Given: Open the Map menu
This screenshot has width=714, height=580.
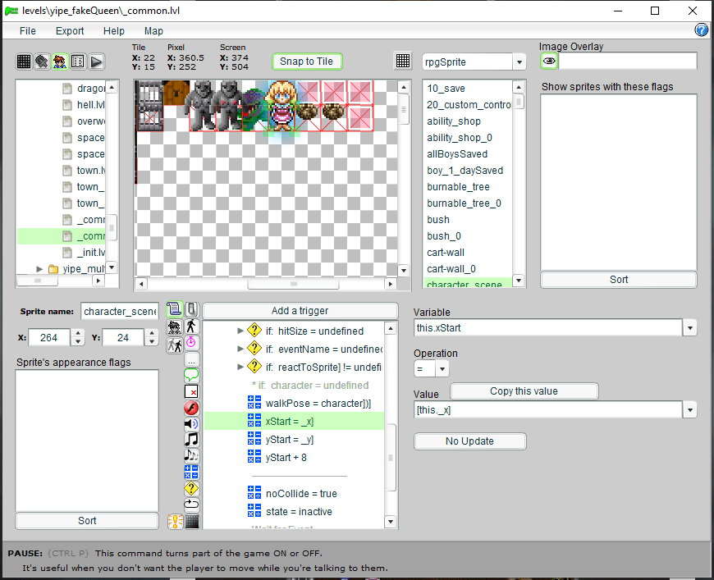Looking at the screenshot, I should 153,31.
